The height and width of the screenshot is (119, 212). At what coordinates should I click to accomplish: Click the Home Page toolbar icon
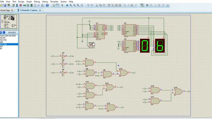[13, 5]
